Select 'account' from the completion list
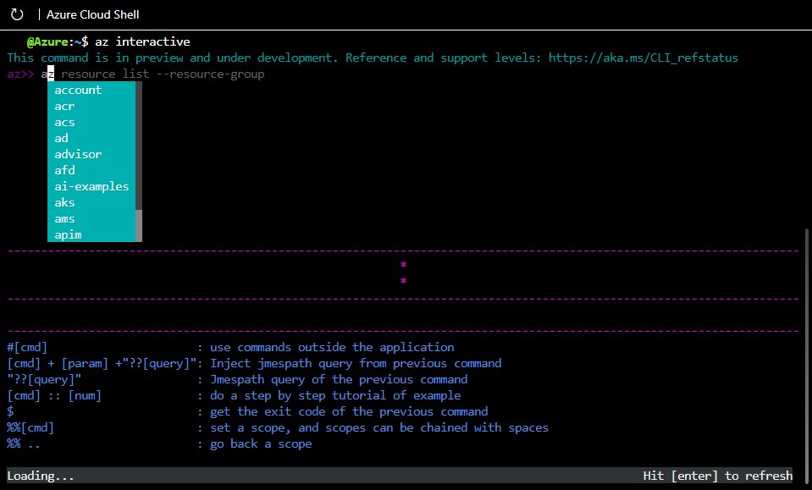The image size is (812, 490). click(x=77, y=90)
